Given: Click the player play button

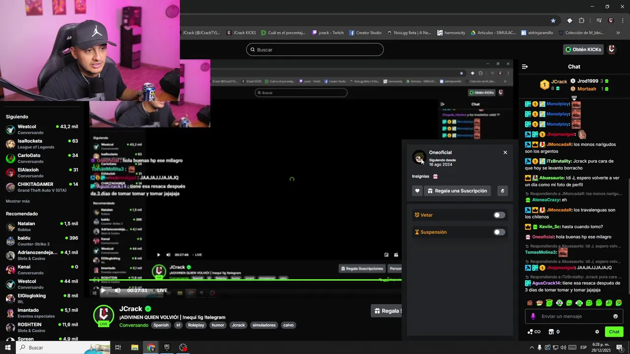Looking at the screenshot, I should (103, 291).
